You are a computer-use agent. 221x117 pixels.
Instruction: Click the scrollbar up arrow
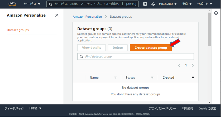[x=209, y=11]
